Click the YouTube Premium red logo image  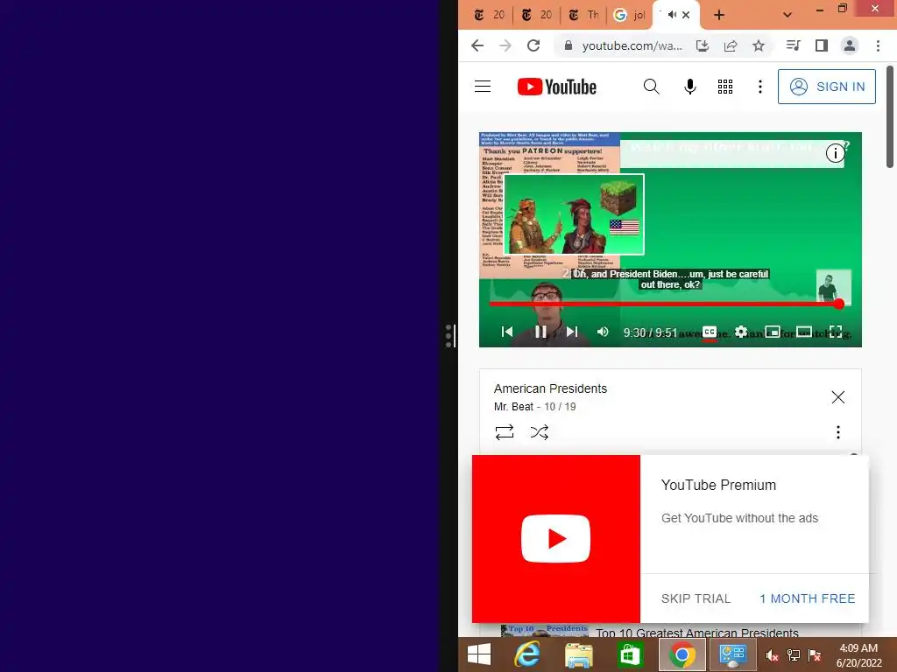tap(555, 539)
